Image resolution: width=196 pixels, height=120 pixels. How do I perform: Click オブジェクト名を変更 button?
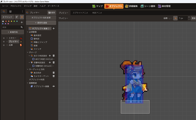(x=41, y=18)
